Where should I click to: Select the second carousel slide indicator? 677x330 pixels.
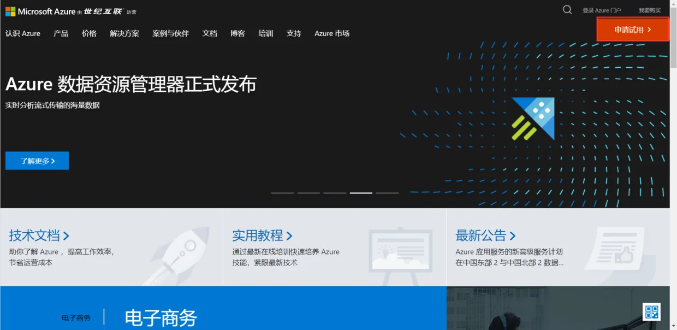coord(308,193)
